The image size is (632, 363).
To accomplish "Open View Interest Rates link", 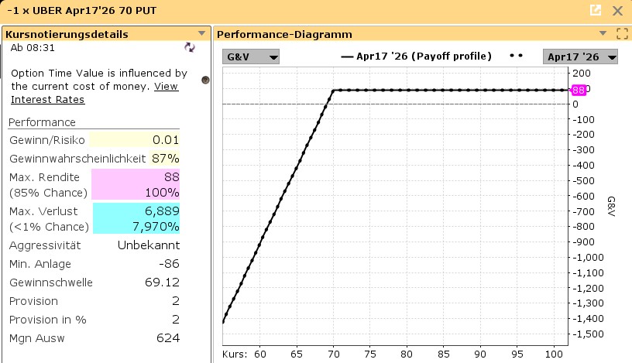I will point(94,93).
